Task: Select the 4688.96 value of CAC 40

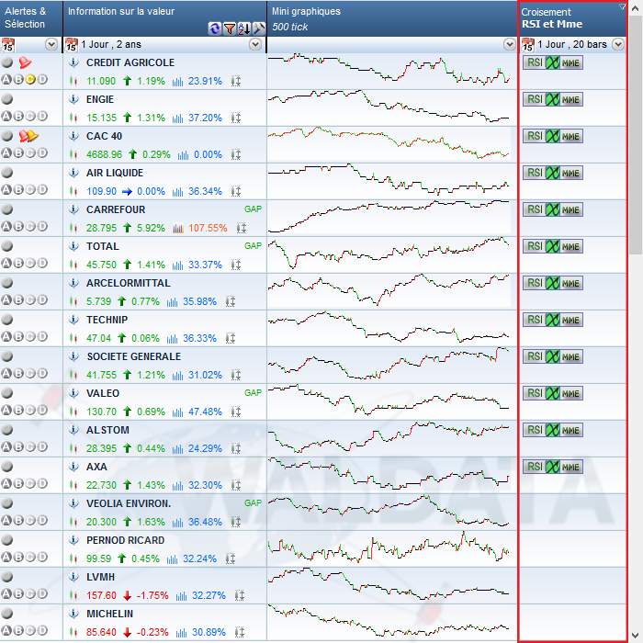Action: click(104, 155)
